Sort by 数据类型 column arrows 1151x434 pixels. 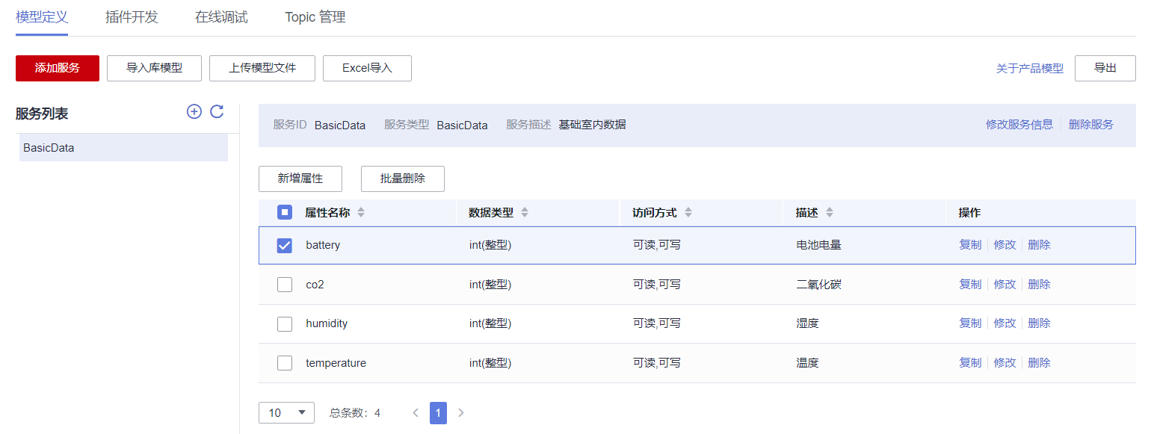coord(525,213)
